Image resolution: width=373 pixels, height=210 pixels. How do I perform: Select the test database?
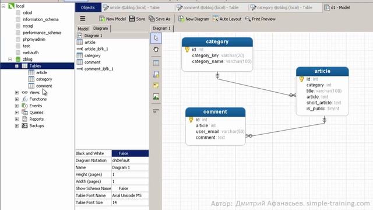[26, 46]
